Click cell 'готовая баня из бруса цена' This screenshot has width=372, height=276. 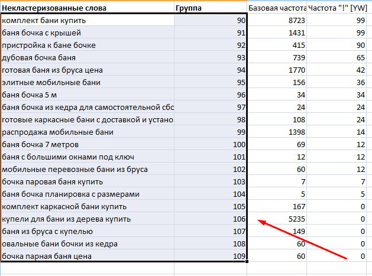[88, 70]
